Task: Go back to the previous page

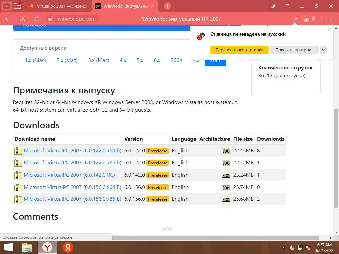Action: [8, 19]
